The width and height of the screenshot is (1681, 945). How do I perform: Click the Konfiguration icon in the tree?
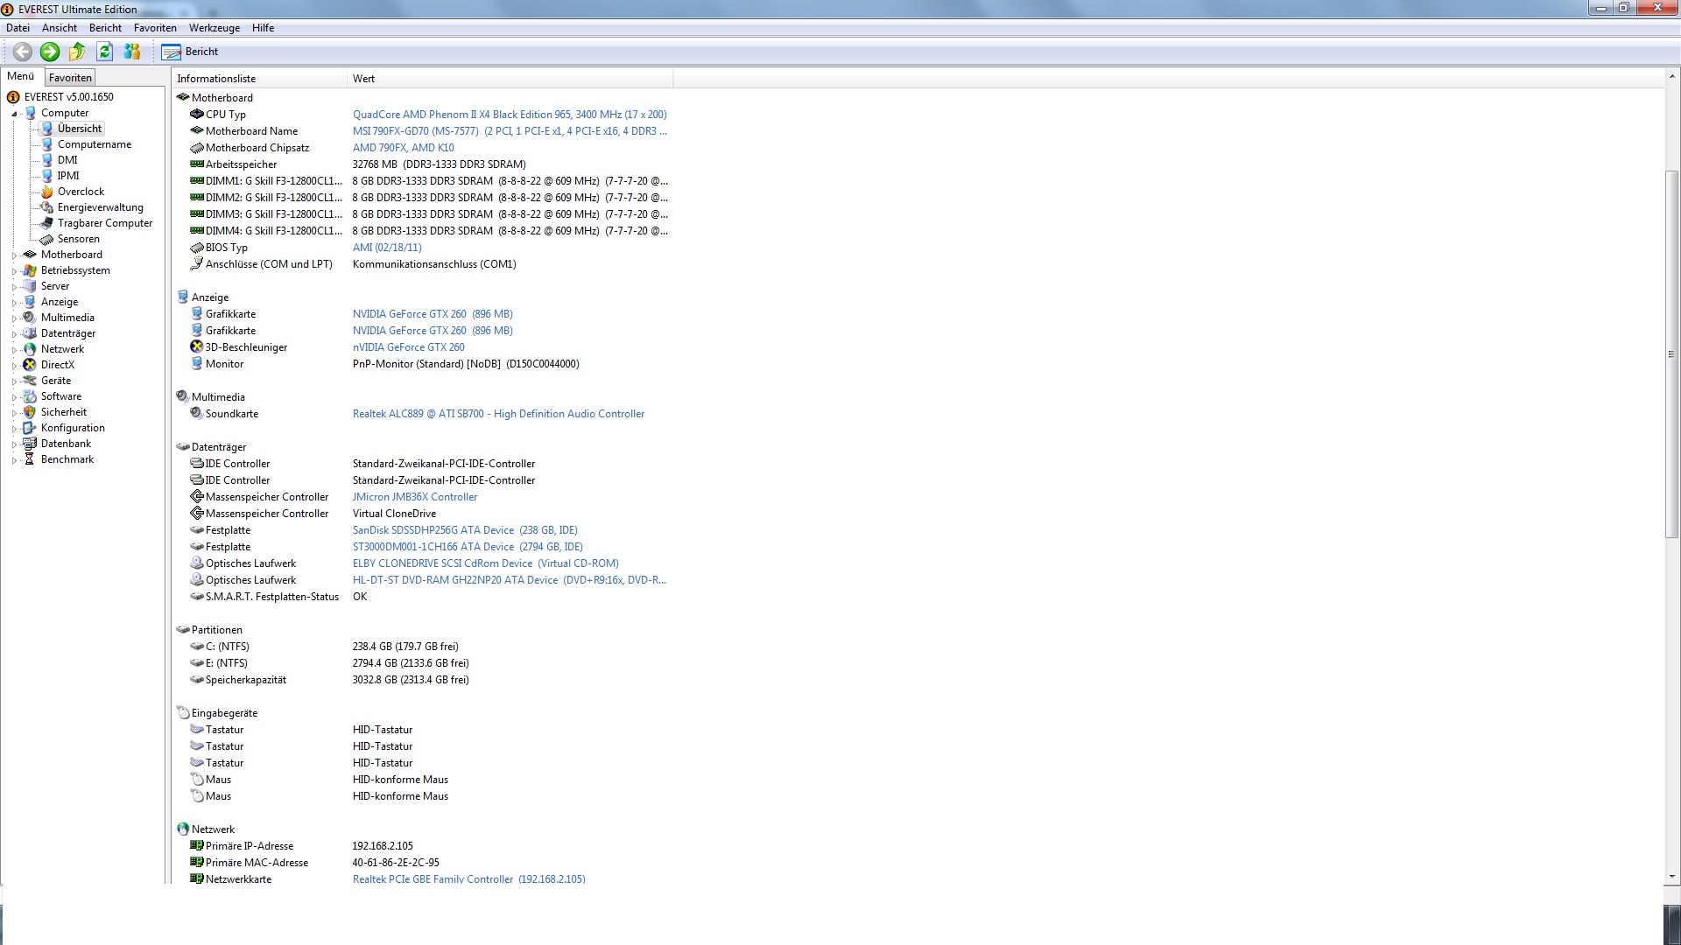point(30,428)
